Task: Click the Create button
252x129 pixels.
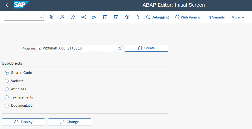Action: 146,48
